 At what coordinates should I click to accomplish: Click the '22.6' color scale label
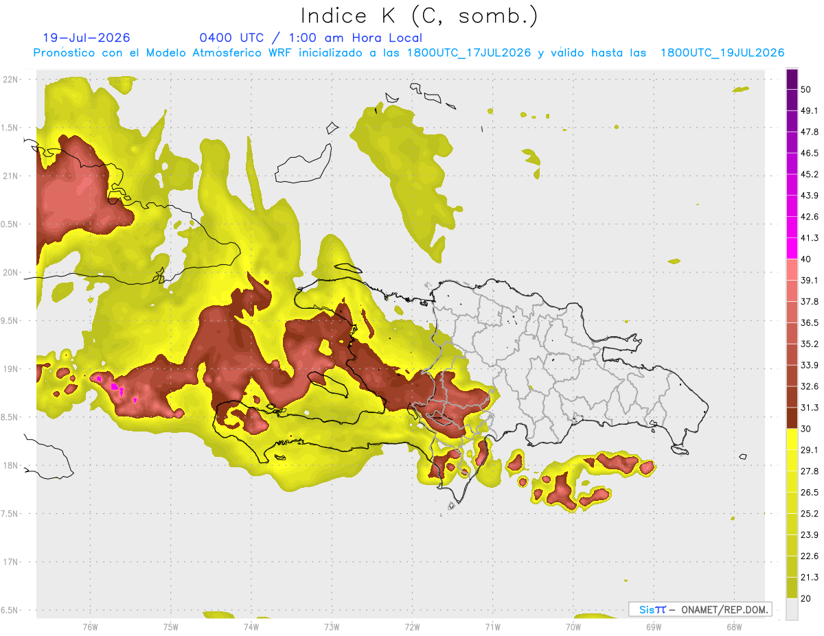pyautogui.click(x=809, y=556)
